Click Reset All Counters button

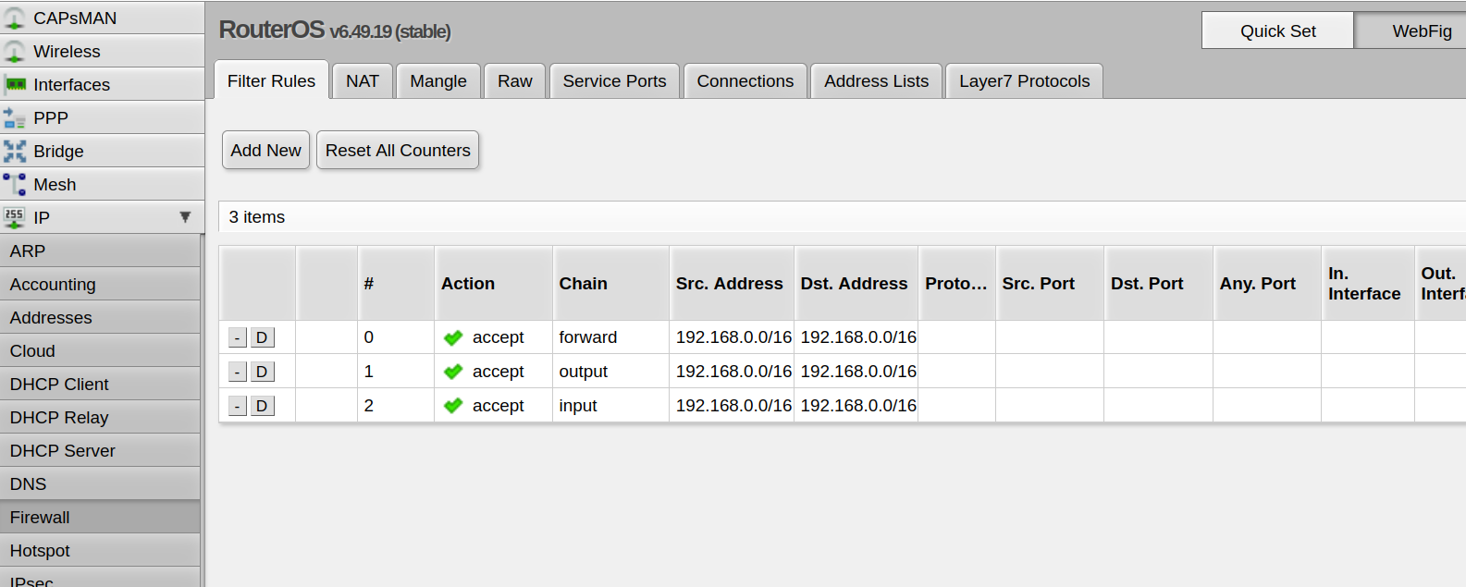398,150
